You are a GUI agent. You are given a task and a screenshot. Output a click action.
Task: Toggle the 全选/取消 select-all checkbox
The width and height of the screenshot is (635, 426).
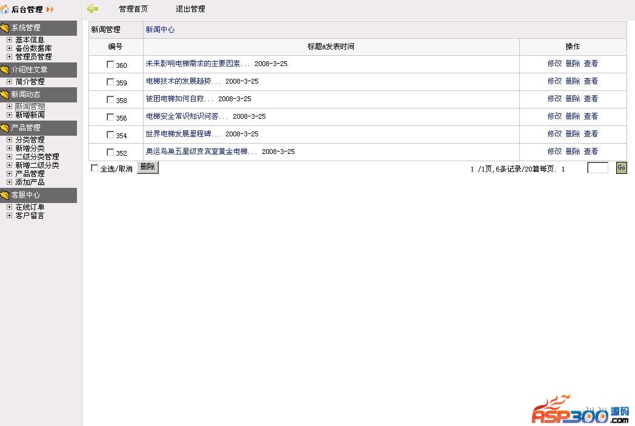click(95, 168)
